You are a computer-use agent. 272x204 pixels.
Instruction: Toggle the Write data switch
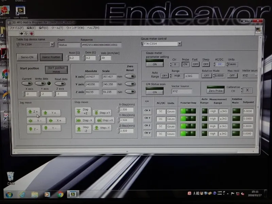click(x=40, y=83)
